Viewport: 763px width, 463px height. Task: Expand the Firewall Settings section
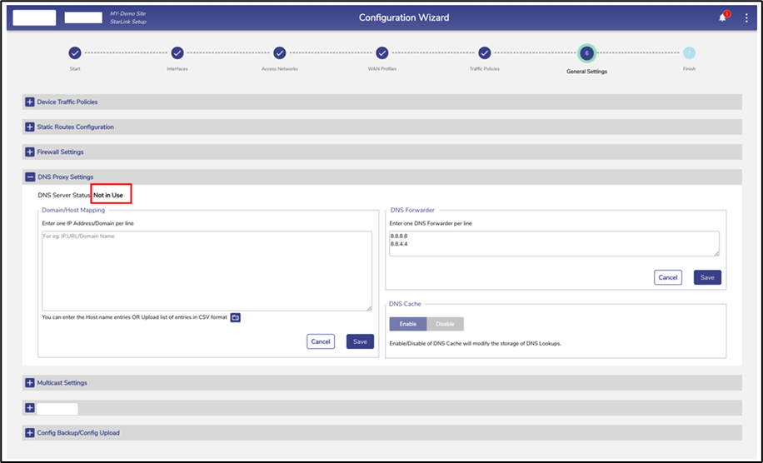[30, 152]
